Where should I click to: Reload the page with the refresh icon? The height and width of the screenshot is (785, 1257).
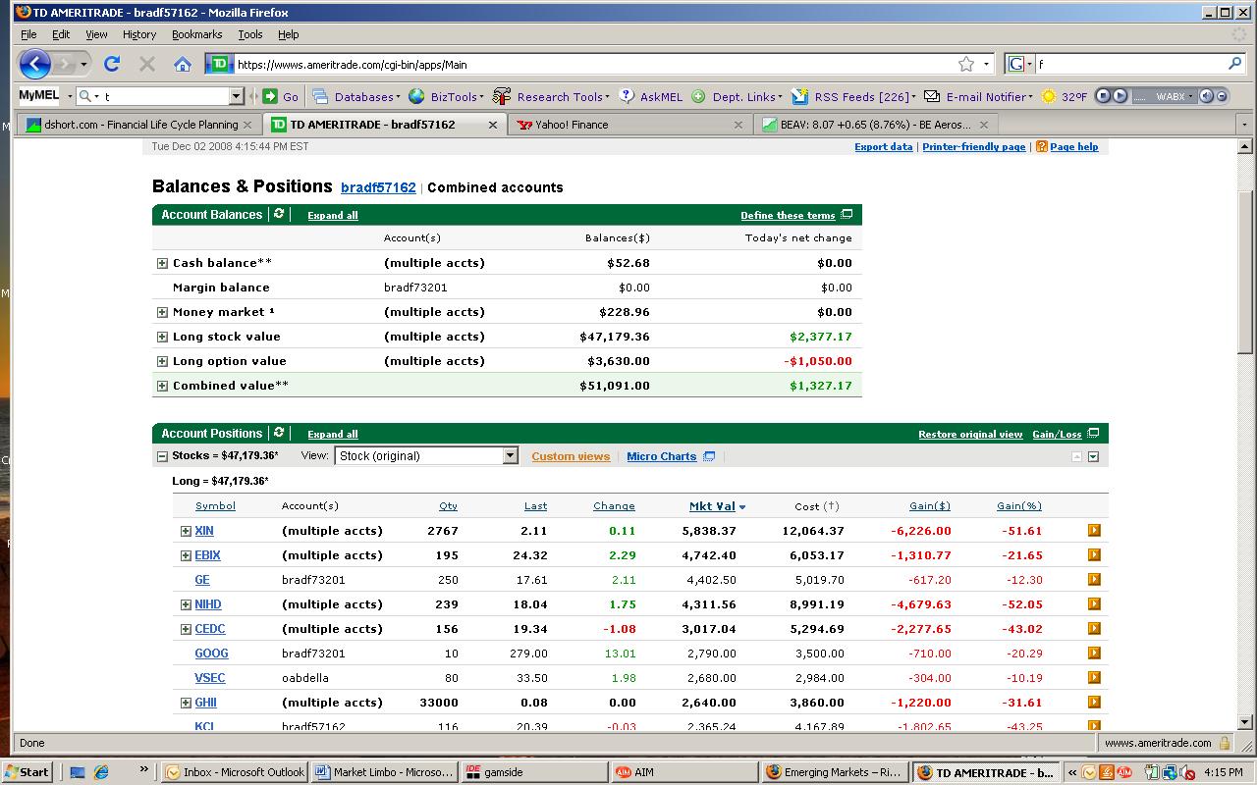click(x=112, y=65)
